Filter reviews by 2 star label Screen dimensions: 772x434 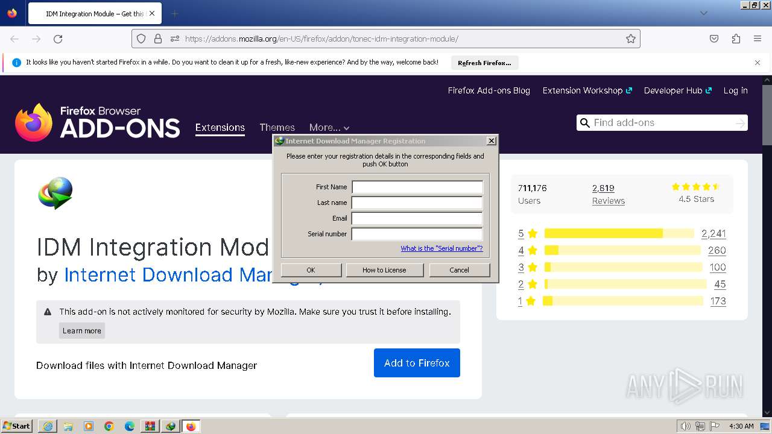click(527, 284)
